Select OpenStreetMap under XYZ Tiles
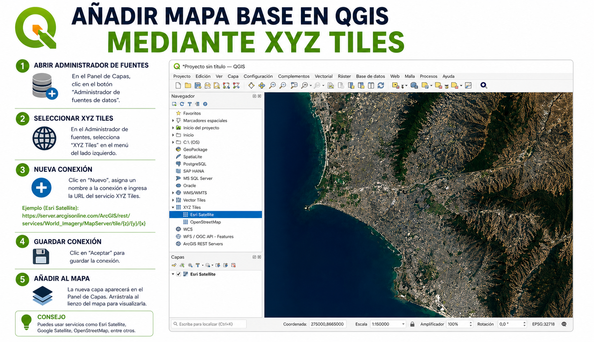Viewport: 594px width, 342px height. click(x=205, y=222)
